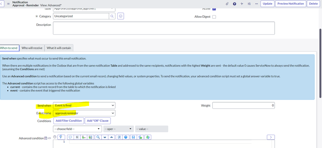Viewport: 322px width, 148px height.
Task: Click the Category lookup magnifier icon
Action: (112, 16)
